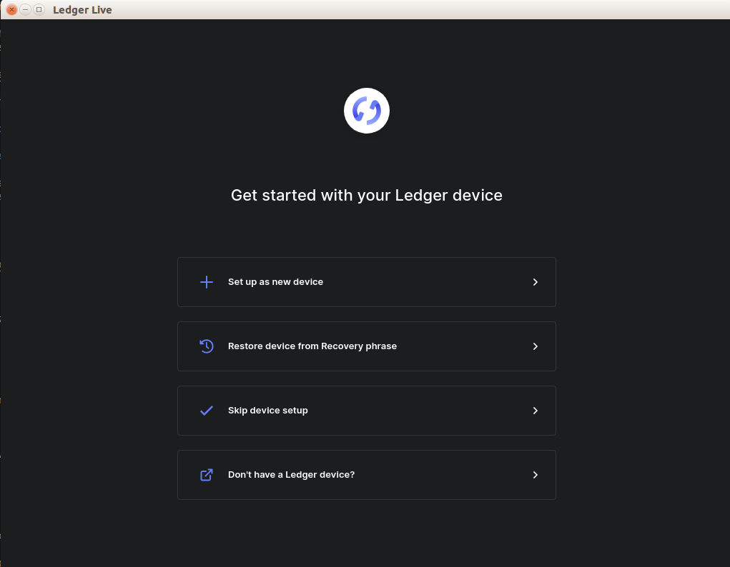Select Skip device setup
This screenshot has height=567, width=730.
pyautogui.click(x=366, y=410)
